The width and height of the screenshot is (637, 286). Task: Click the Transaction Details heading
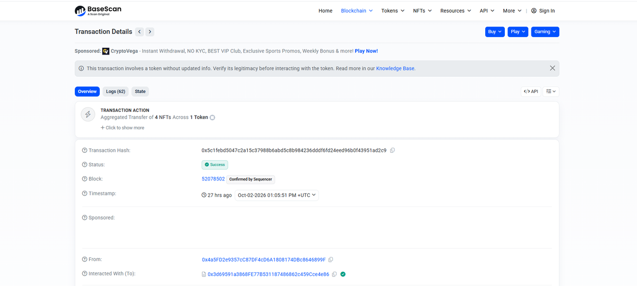(104, 32)
